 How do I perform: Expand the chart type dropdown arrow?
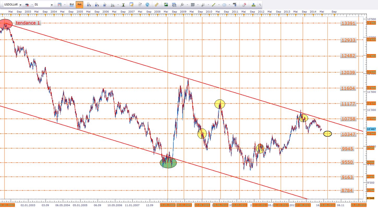pyautogui.click(x=64, y=5)
